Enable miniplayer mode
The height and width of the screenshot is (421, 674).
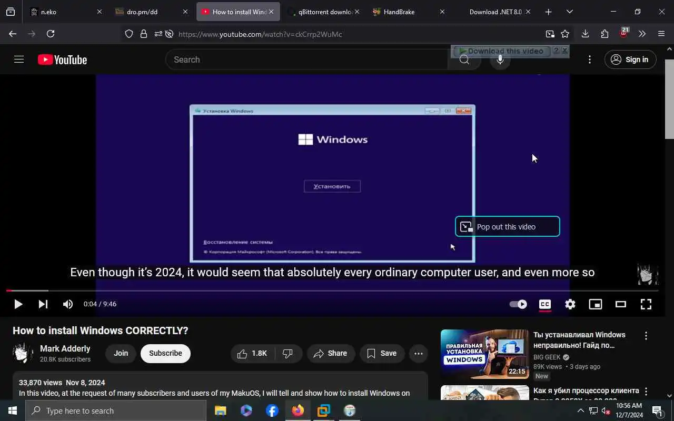596,304
